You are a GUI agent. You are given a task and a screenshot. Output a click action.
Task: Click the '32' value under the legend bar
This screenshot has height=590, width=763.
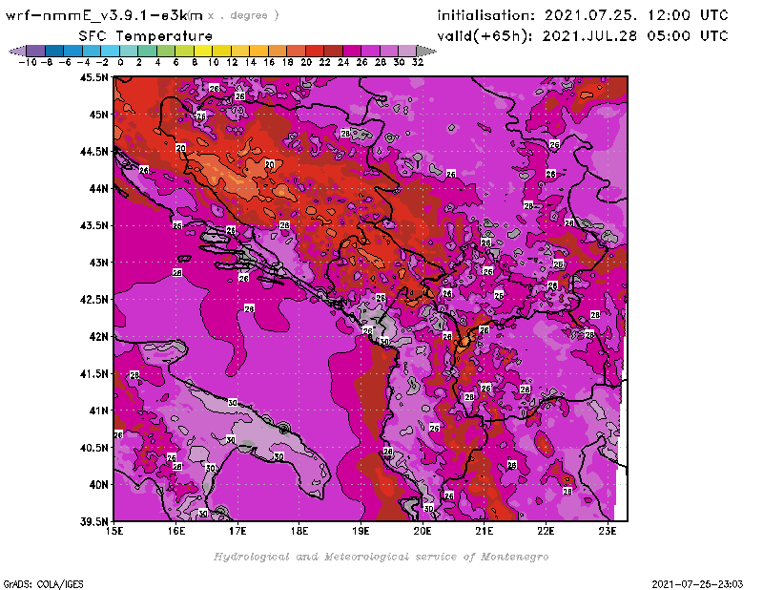pos(418,62)
